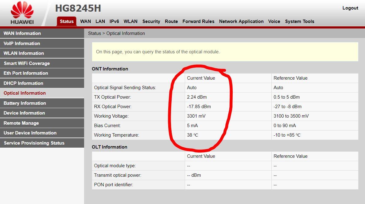The height and width of the screenshot is (204, 365).
Task: Log out via the Logout link
Action: tap(350, 8)
